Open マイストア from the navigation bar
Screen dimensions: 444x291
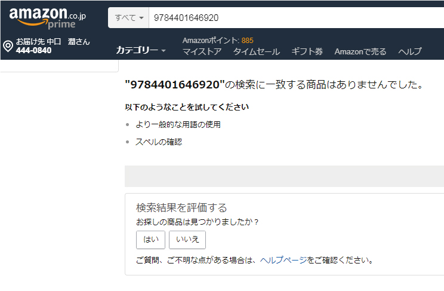click(x=202, y=51)
